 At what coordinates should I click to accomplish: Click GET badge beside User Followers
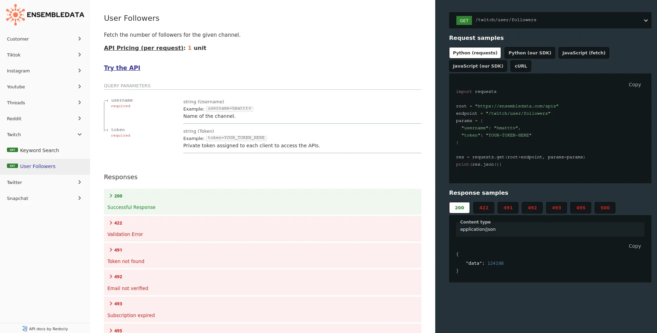pyautogui.click(x=12, y=166)
